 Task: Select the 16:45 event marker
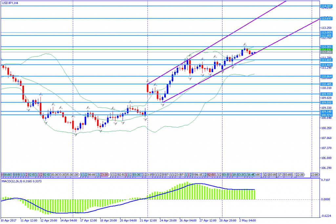pos(252,175)
